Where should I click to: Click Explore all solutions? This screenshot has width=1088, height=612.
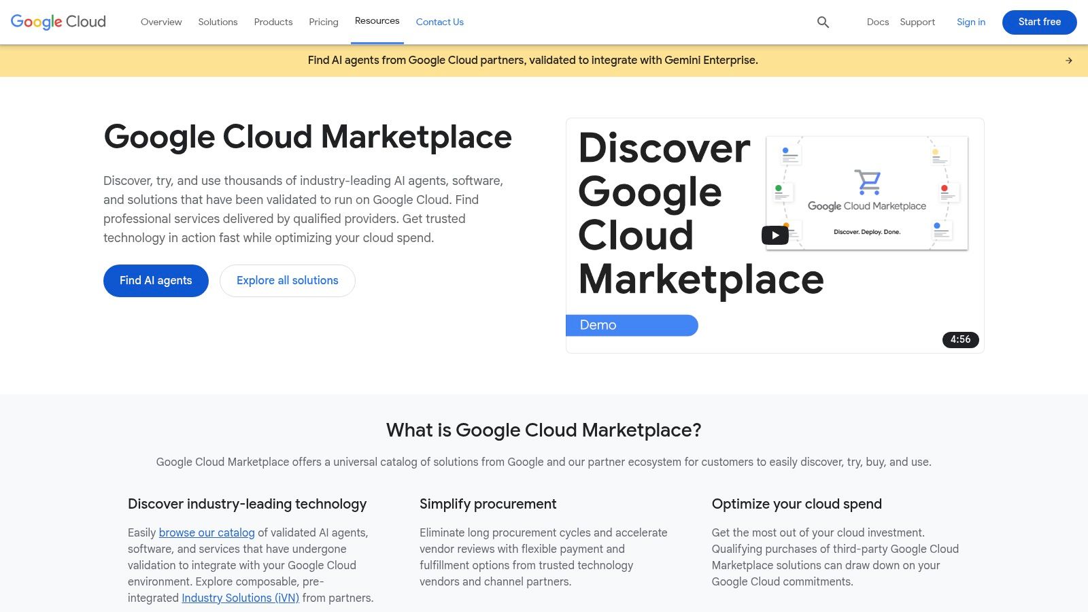tap(287, 280)
